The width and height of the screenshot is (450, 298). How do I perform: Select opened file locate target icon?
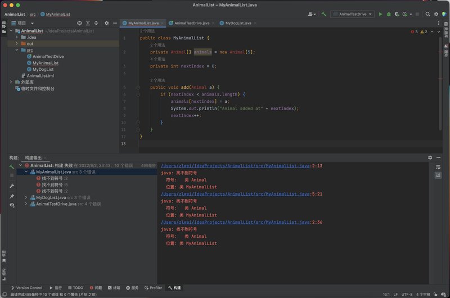click(79, 23)
